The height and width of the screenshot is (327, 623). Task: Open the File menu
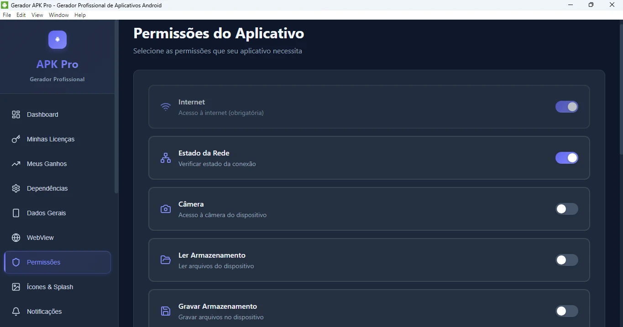pos(7,15)
